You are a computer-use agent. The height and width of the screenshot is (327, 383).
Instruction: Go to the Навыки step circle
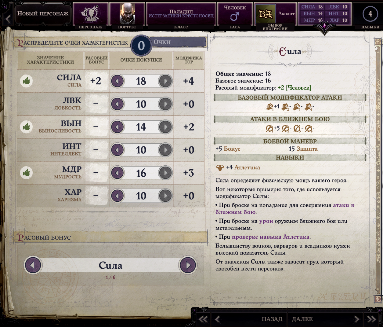tap(370, 14)
